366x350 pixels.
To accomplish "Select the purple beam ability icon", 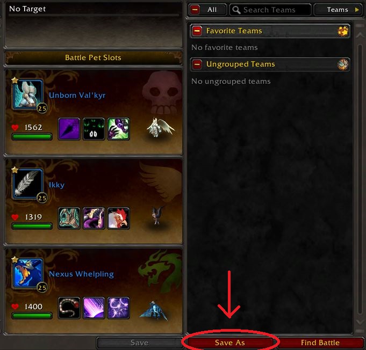I will pyautogui.click(x=94, y=308).
